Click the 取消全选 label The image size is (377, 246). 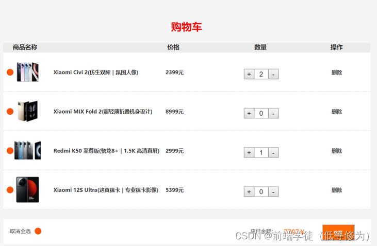pyautogui.click(x=21, y=232)
